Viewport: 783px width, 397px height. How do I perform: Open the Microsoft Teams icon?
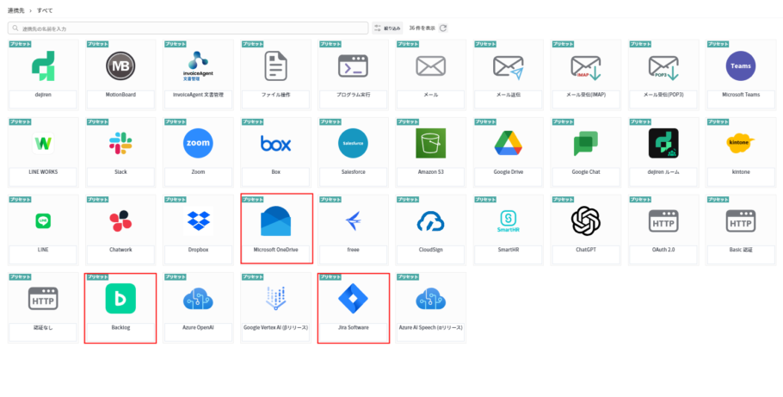741,66
